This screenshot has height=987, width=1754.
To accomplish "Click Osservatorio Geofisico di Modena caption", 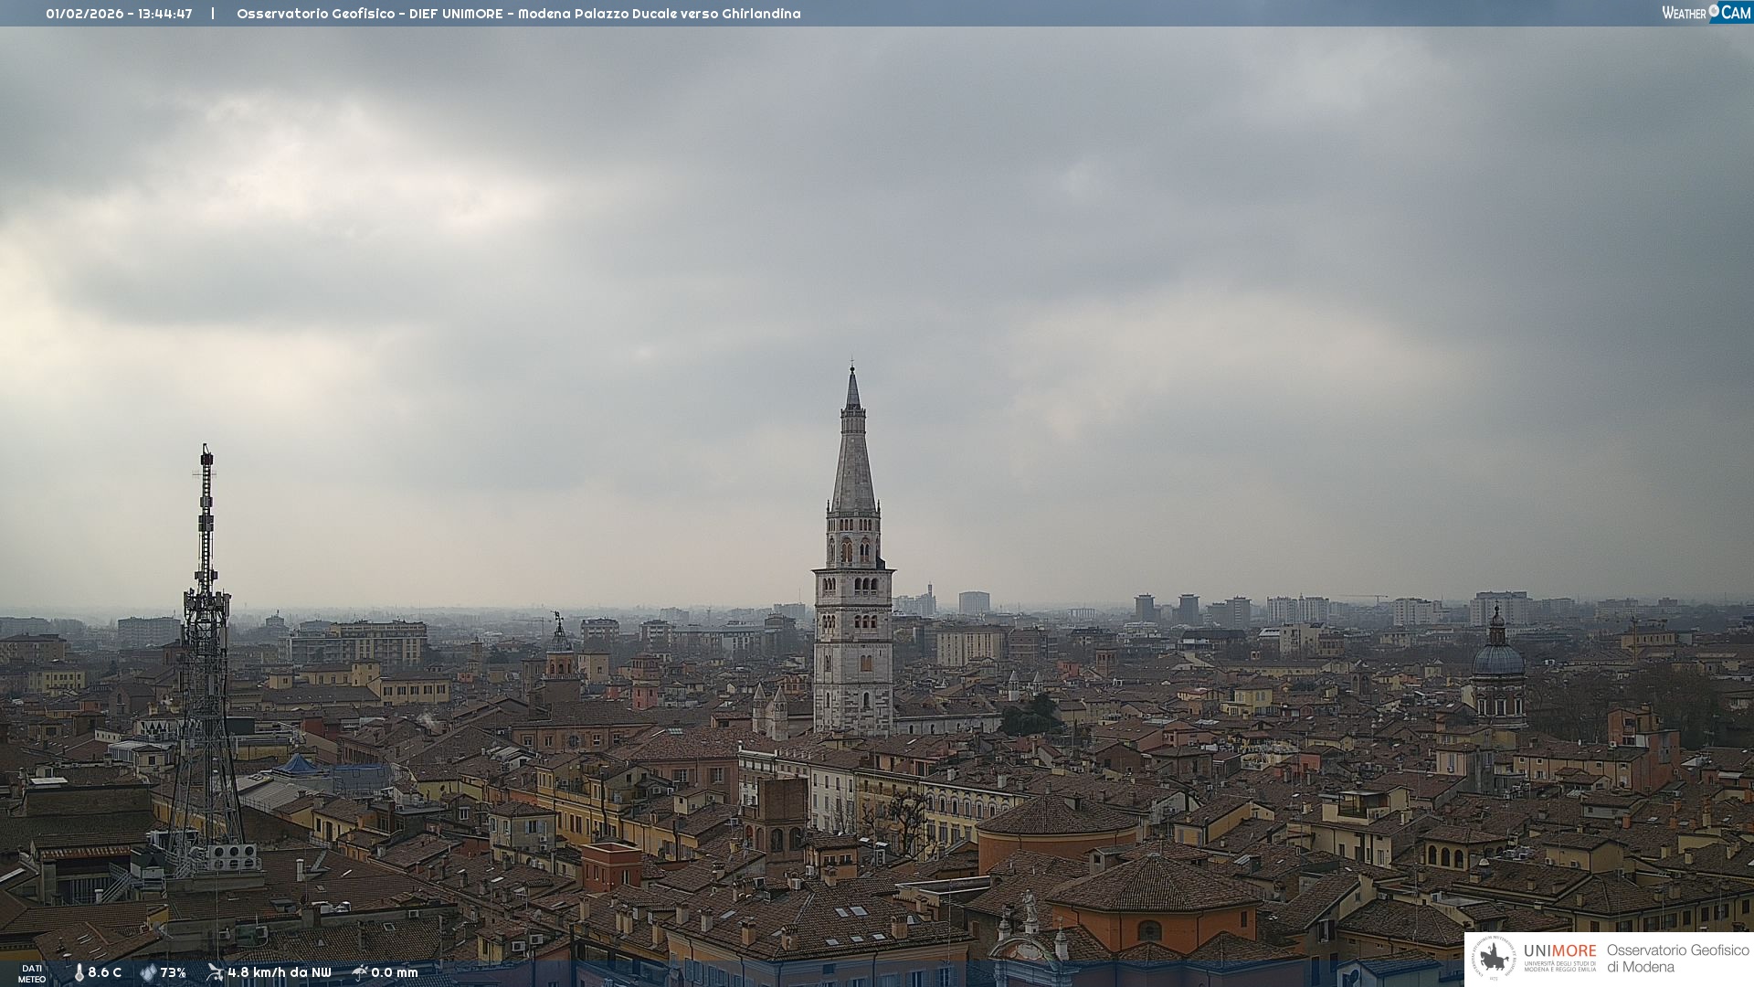I will [x=1677, y=958].
